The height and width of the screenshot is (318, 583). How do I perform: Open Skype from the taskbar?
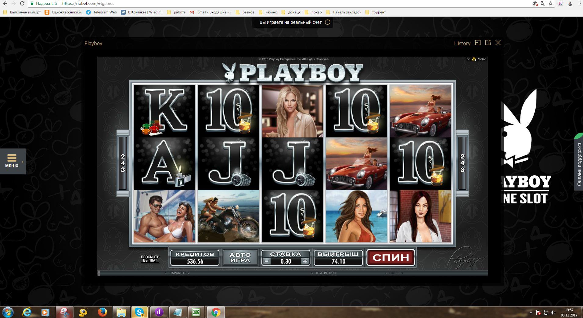[x=140, y=312]
